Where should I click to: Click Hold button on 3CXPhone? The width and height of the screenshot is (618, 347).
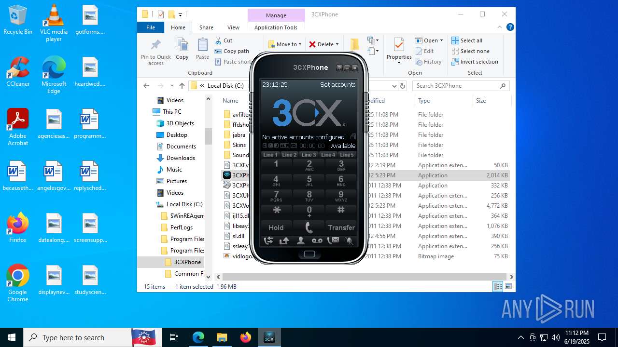click(x=276, y=227)
